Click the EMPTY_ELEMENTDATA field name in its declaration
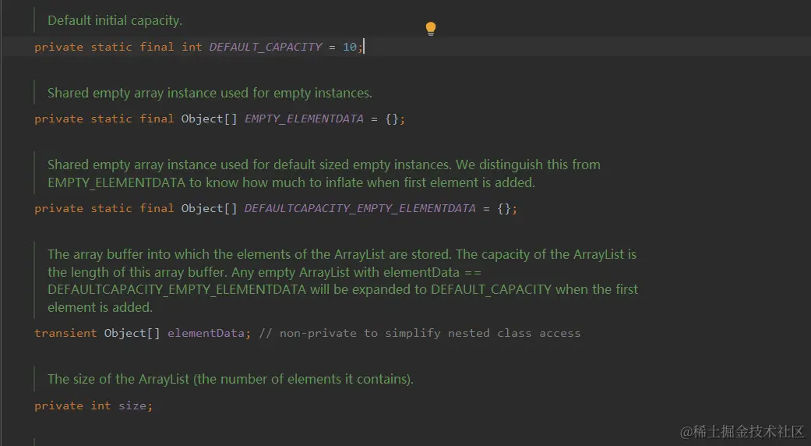 tap(304, 119)
